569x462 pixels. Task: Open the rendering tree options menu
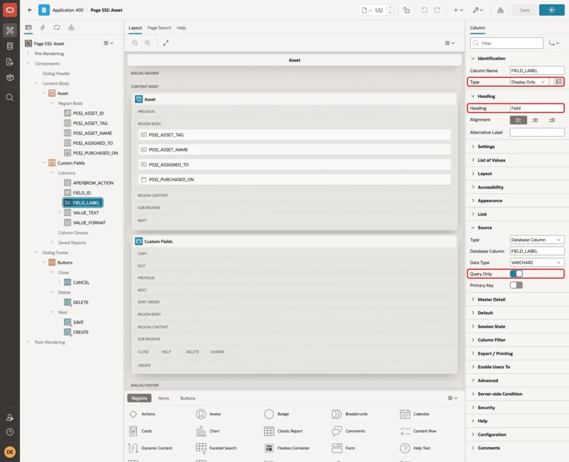(x=108, y=43)
